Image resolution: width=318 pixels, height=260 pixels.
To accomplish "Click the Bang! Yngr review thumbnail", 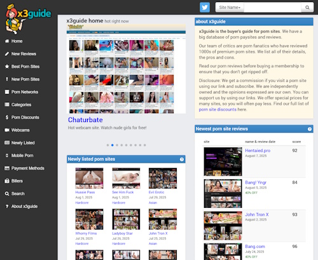I will click(x=223, y=194).
